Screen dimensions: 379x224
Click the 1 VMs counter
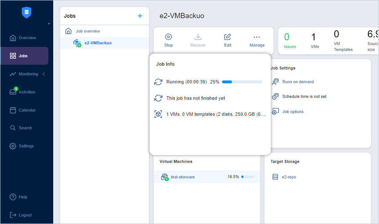315,40
